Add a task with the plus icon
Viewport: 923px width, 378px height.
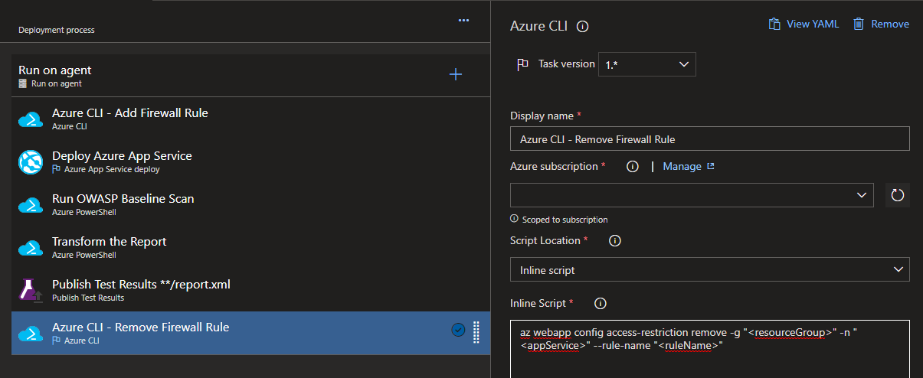point(456,74)
